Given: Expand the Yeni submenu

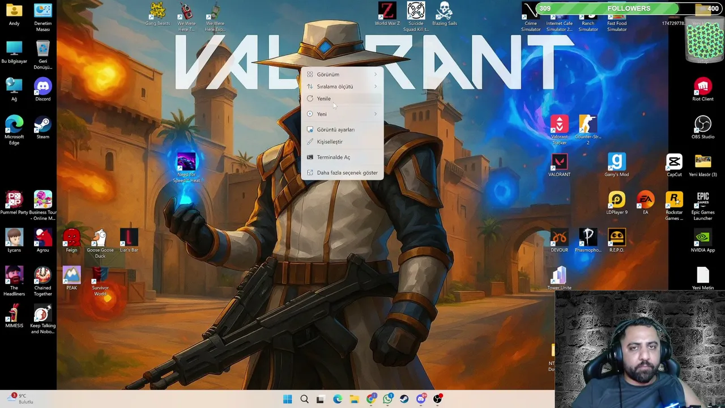Looking at the screenshot, I should (342, 114).
